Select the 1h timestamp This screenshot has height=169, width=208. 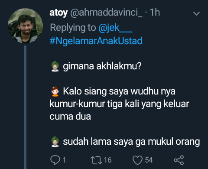coord(155,12)
